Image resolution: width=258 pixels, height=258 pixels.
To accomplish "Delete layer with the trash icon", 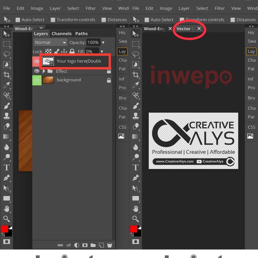I will pyautogui.click(x=110, y=245).
